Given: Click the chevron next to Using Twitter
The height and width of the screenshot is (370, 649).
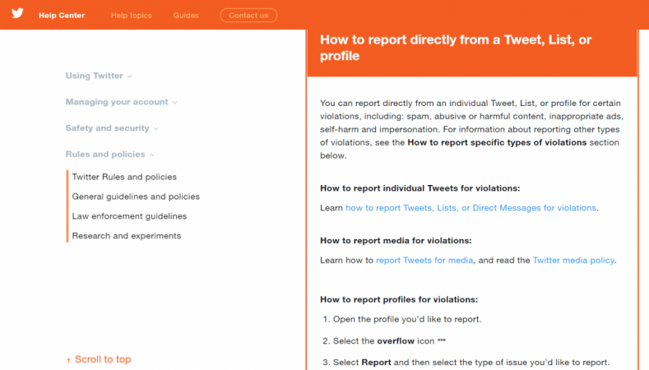Looking at the screenshot, I should pyautogui.click(x=130, y=76).
